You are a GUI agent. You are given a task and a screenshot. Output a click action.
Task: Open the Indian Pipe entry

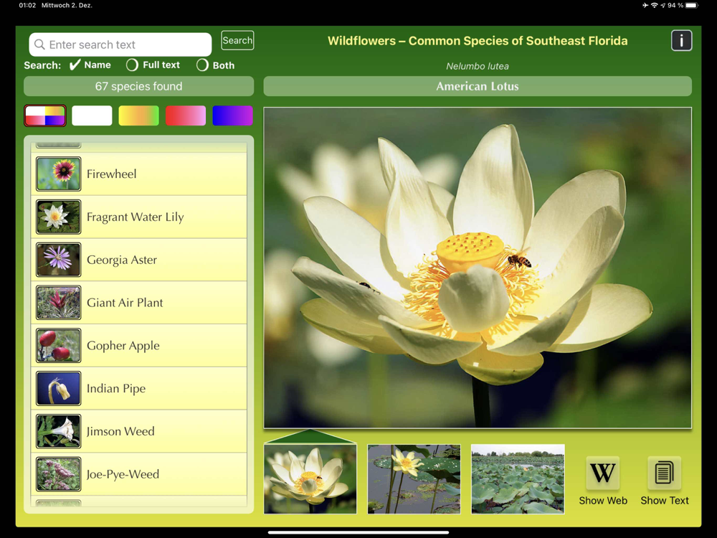click(x=139, y=388)
